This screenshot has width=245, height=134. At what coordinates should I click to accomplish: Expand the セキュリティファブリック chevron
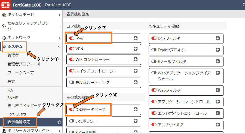59,26
